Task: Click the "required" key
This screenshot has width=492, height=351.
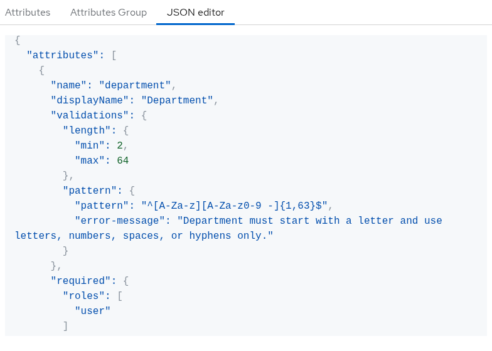Action: (x=80, y=281)
